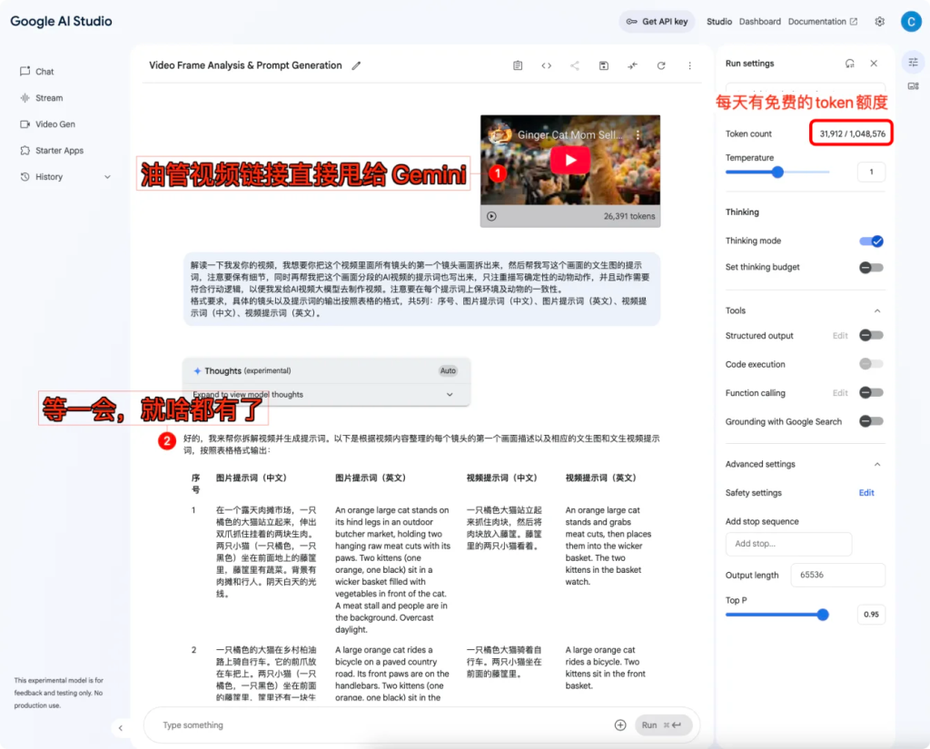The image size is (930, 749).
Task: Toggle Code execution switch
Action: pos(871,364)
